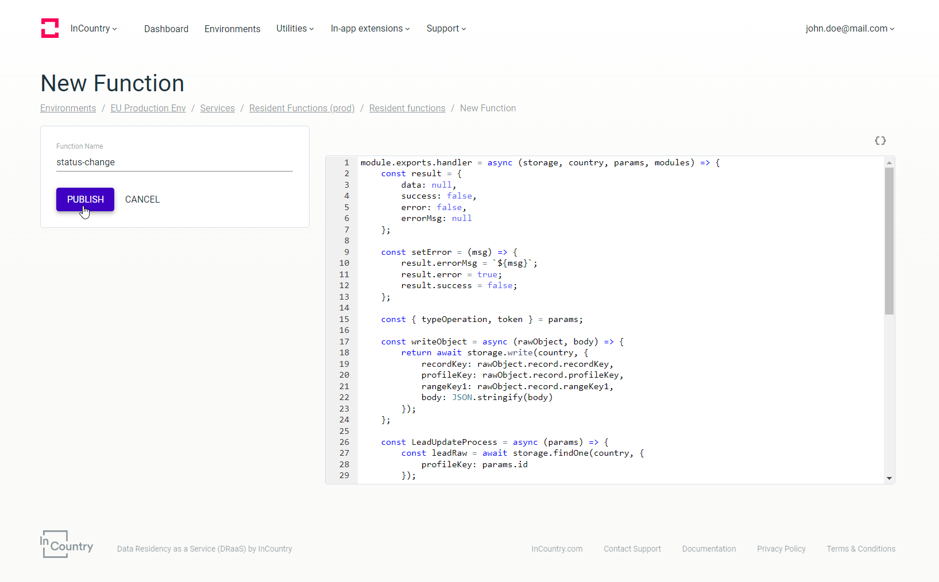Expand the InCountry organization dropdown
The width and height of the screenshot is (939, 582).
[x=94, y=29]
